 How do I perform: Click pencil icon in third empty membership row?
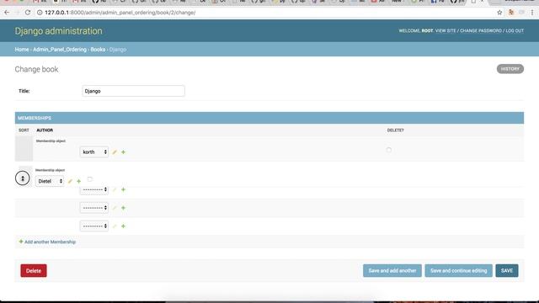(x=115, y=226)
